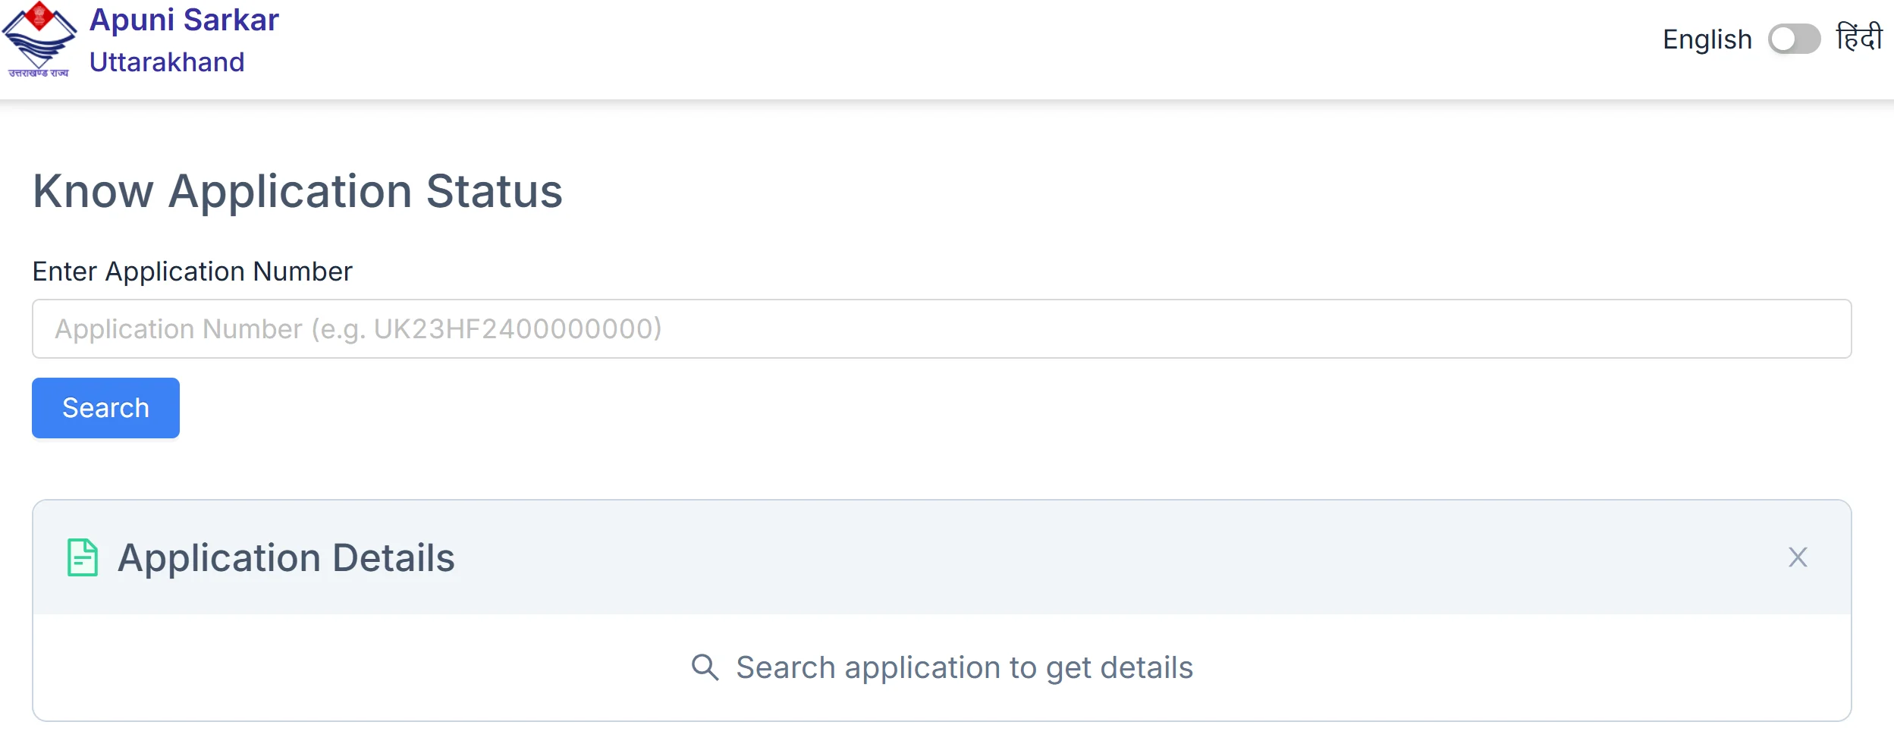This screenshot has height=747, width=1894.
Task: Click the Application Details heading text
Action: pos(286,557)
